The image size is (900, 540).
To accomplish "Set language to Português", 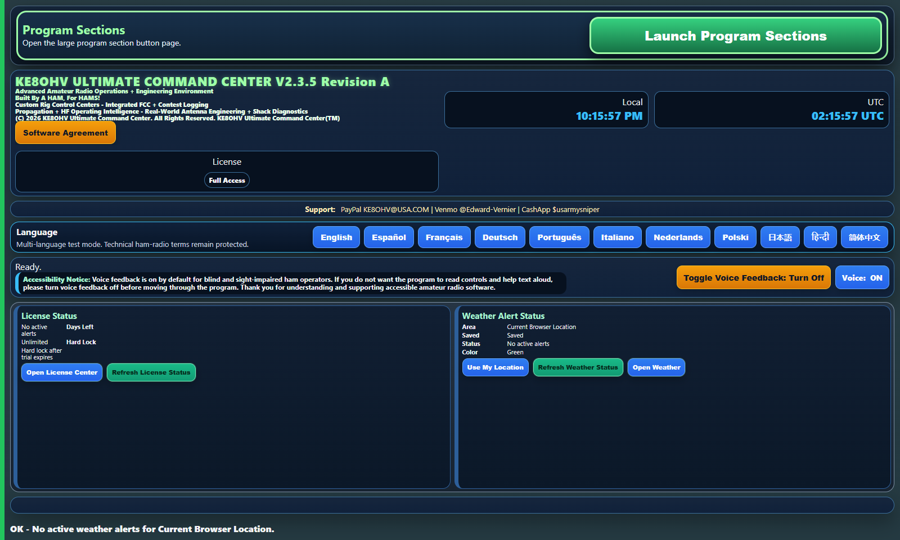I will click(x=559, y=237).
